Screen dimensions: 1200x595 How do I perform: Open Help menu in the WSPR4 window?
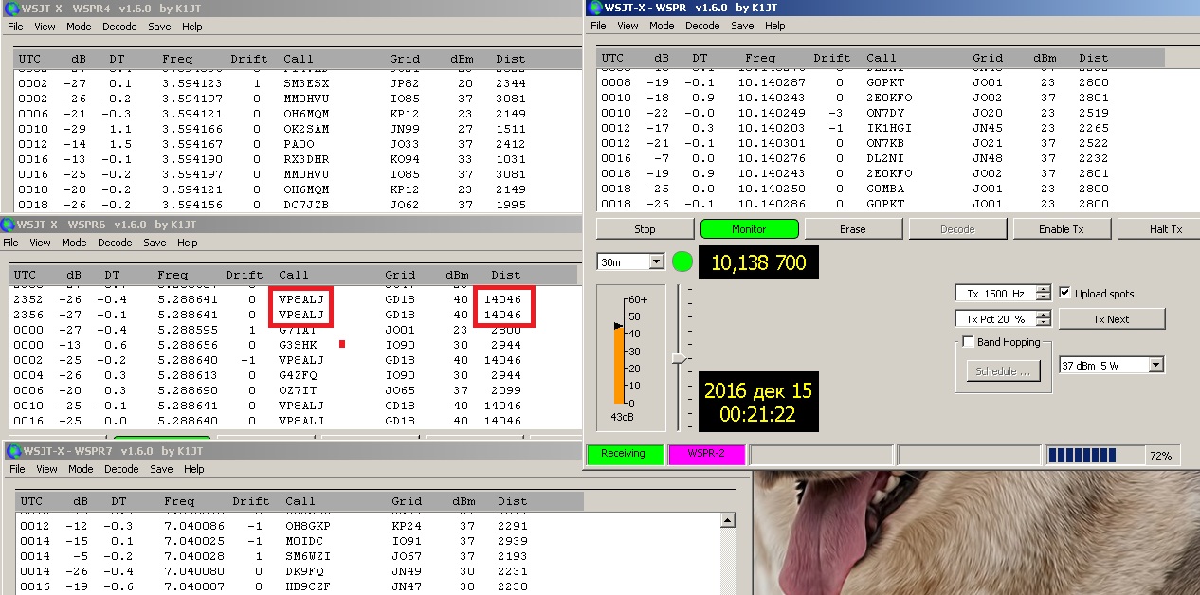pos(191,27)
